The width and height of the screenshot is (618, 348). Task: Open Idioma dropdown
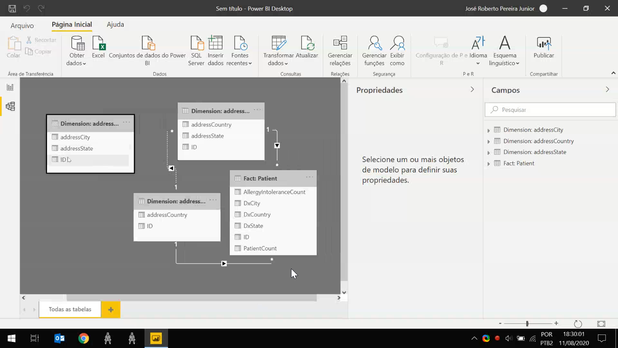478,51
